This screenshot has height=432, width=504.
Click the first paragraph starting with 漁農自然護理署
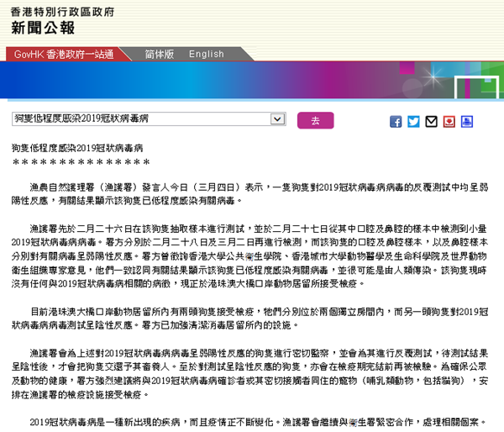click(x=252, y=195)
